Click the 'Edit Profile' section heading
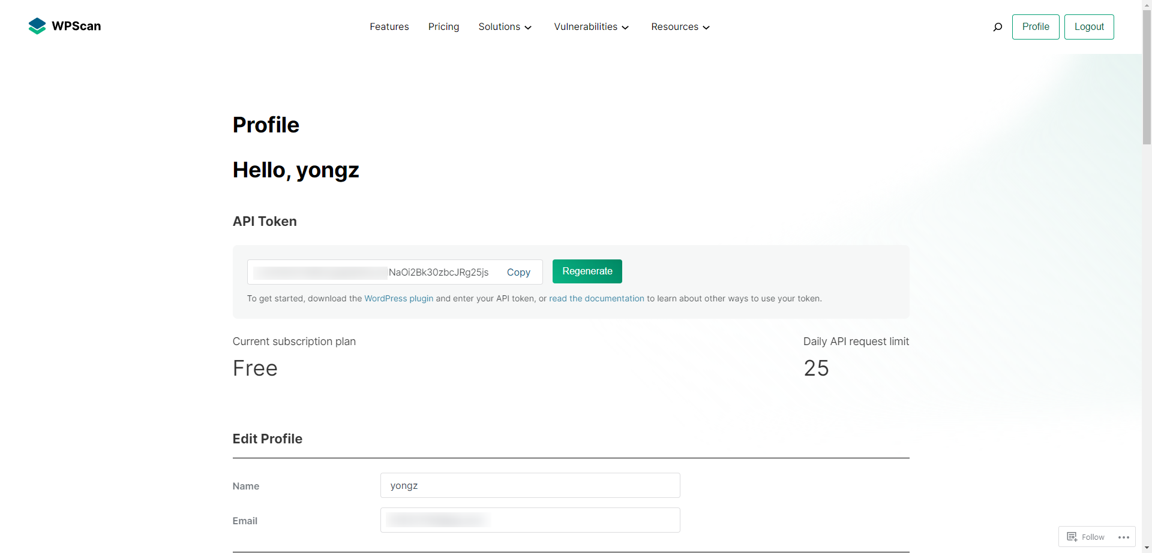Viewport: 1152px width, 553px height. pyautogui.click(x=268, y=439)
